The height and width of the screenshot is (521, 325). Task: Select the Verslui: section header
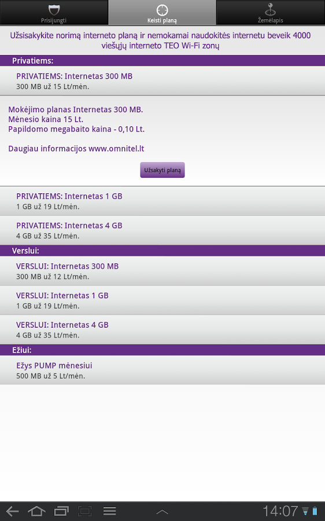pos(162,251)
